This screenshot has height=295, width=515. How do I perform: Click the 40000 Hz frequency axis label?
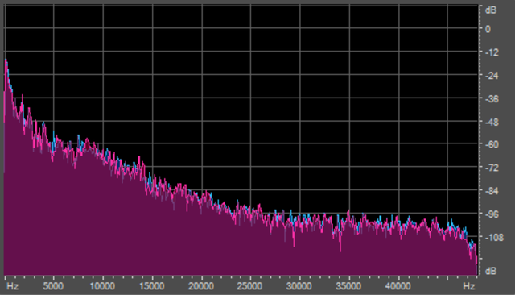(398, 286)
